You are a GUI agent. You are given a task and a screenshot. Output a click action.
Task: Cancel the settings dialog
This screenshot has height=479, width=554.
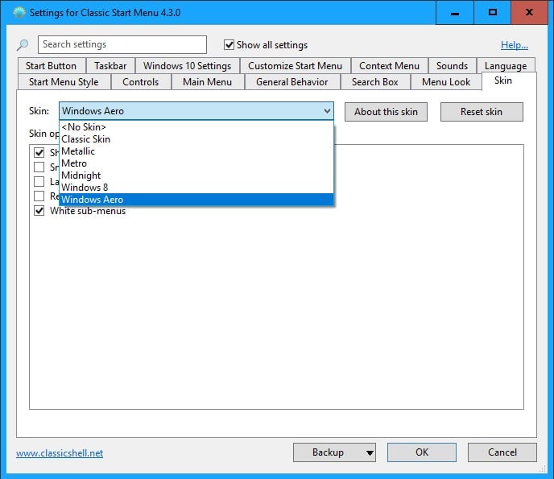[502, 452]
